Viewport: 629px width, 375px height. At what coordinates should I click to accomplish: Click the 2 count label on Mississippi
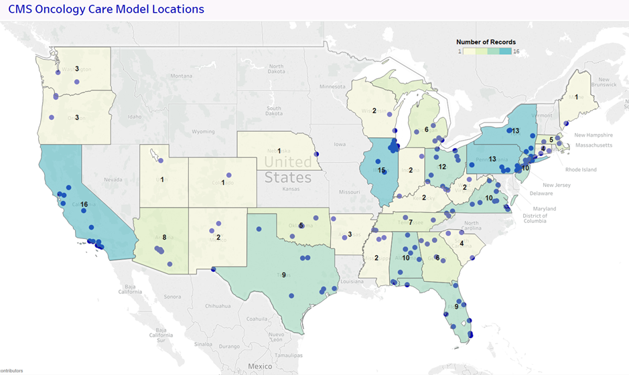click(376, 258)
